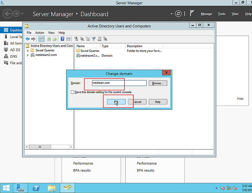
Task: Click the Filter funnel toolbar icon
Action: [x=94, y=39]
